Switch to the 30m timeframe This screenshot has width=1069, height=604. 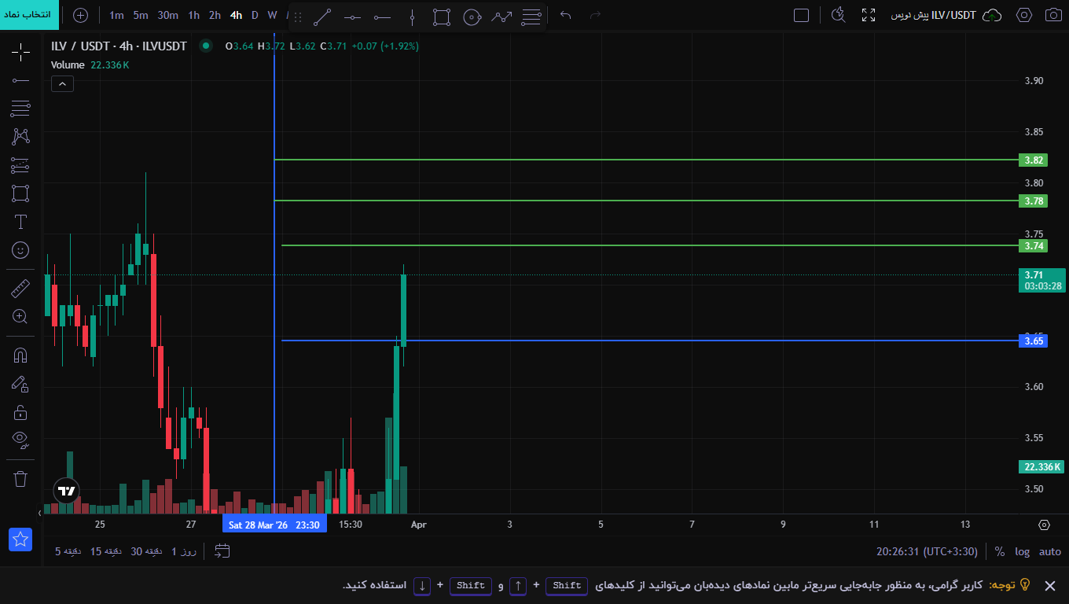click(x=167, y=15)
